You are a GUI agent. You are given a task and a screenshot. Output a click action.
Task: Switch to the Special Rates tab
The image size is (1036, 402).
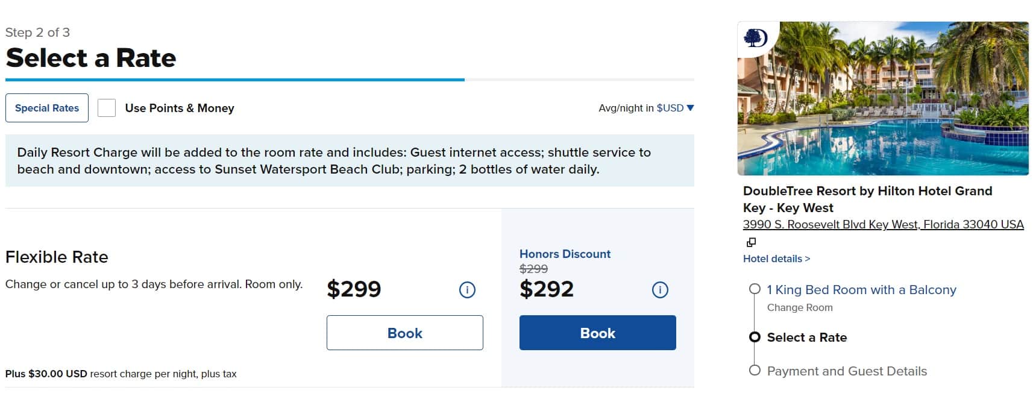[x=46, y=107]
